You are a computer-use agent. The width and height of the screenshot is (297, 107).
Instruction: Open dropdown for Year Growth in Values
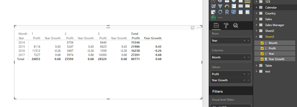(245, 80)
